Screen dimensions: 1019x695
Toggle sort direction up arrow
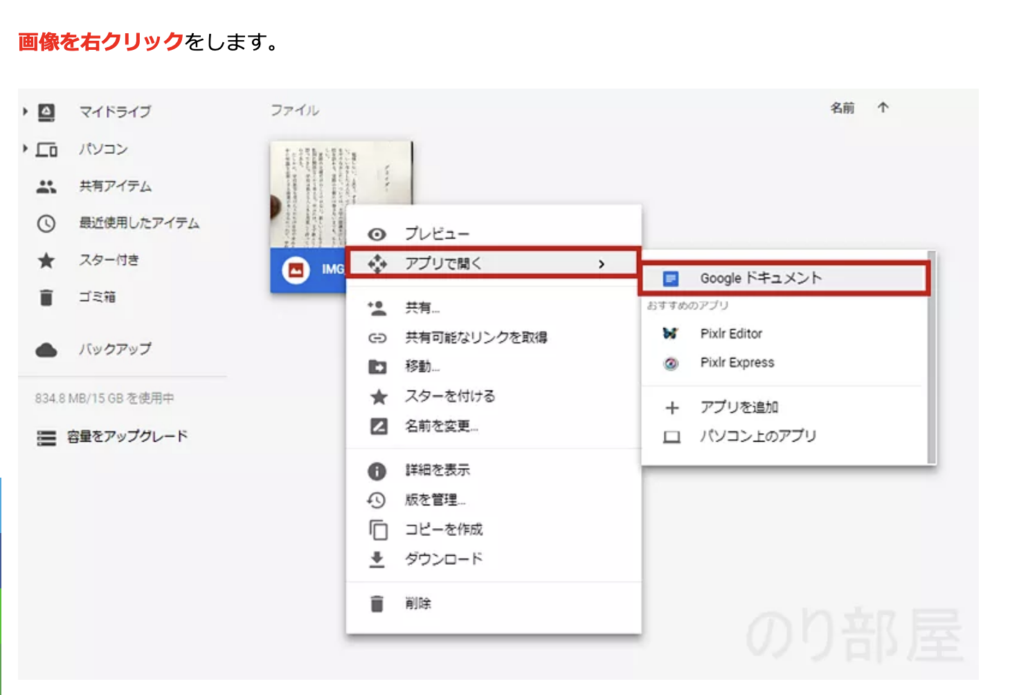[x=883, y=107]
